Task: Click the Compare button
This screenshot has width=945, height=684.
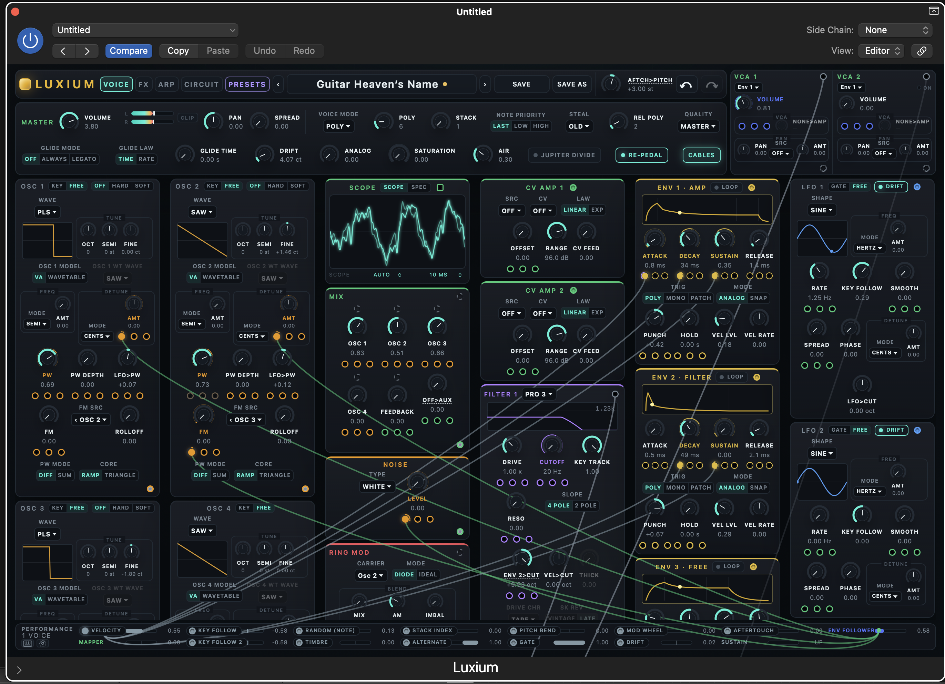Action: (128, 51)
